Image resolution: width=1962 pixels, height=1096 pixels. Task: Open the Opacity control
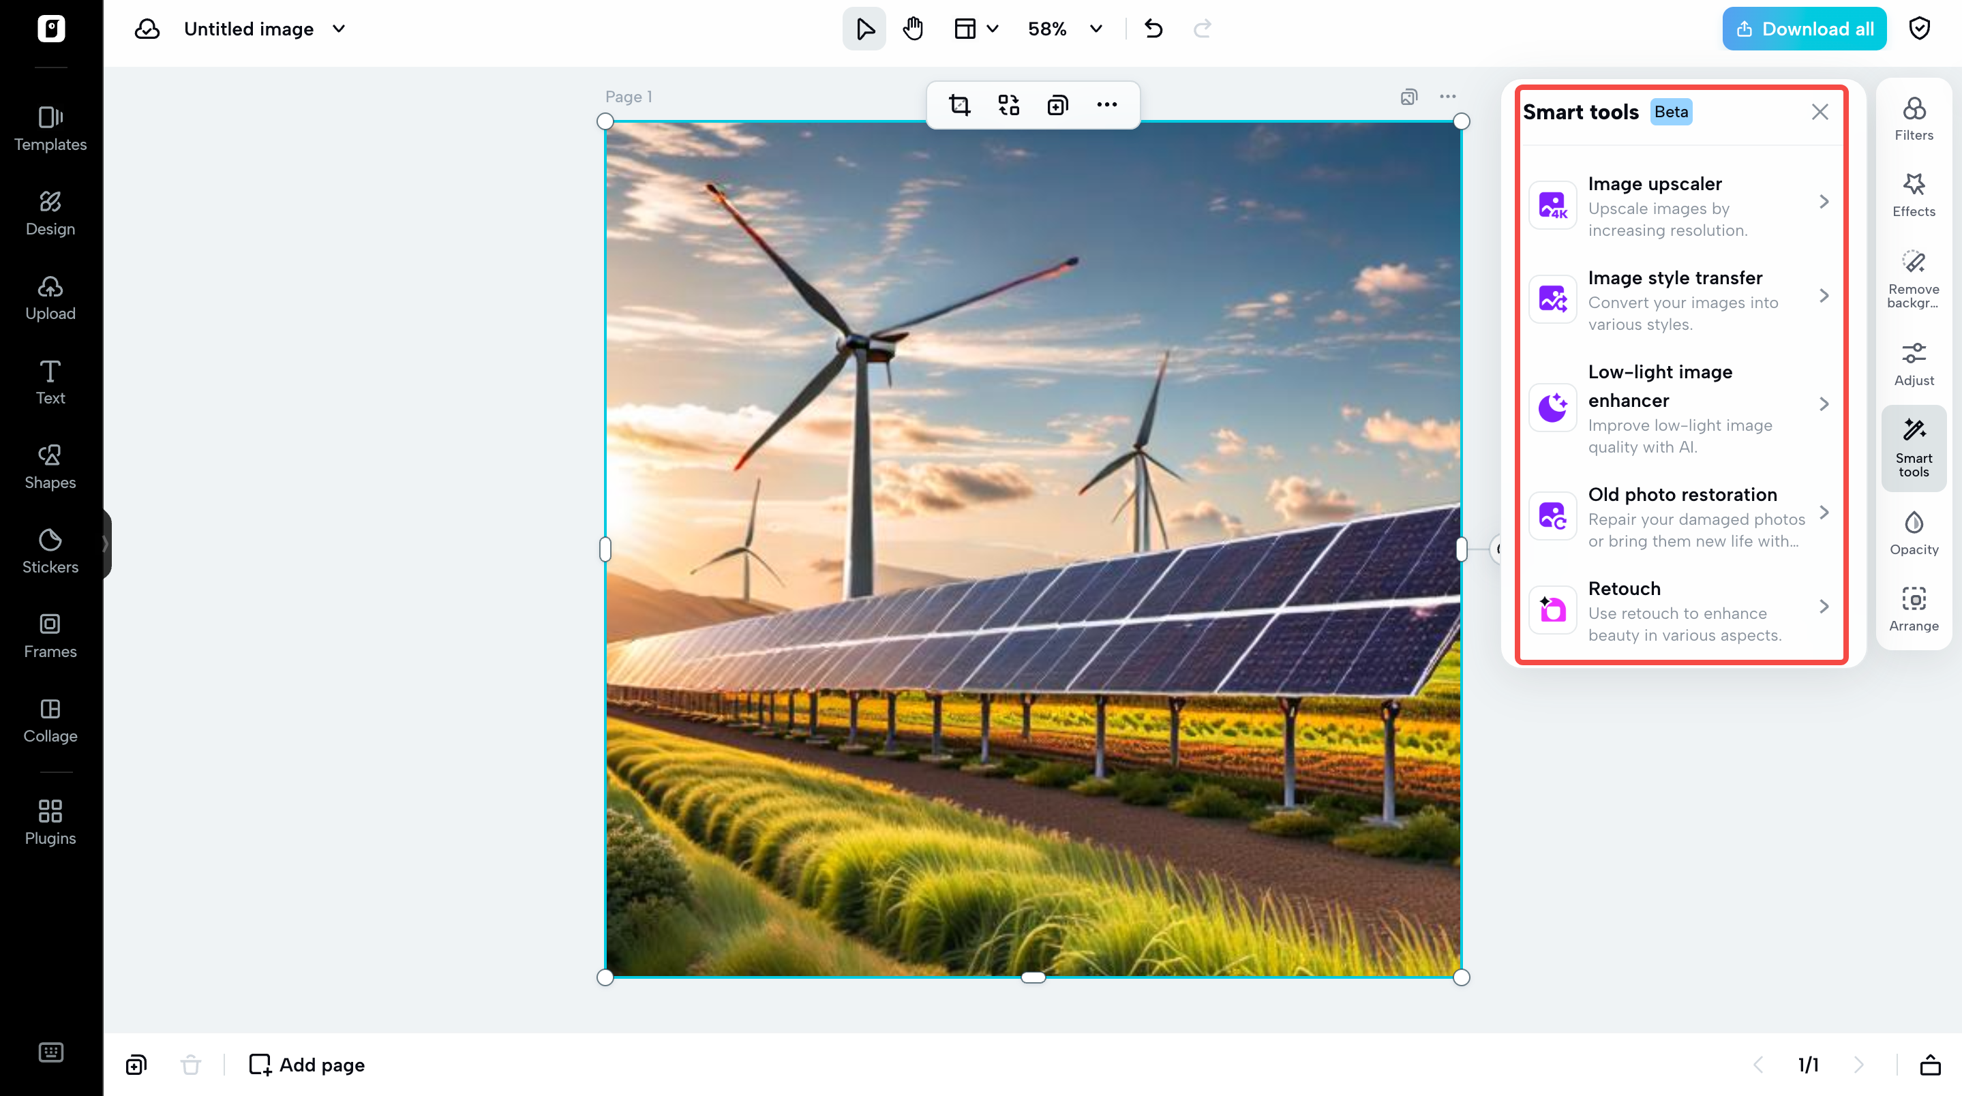click(1913, 533)
